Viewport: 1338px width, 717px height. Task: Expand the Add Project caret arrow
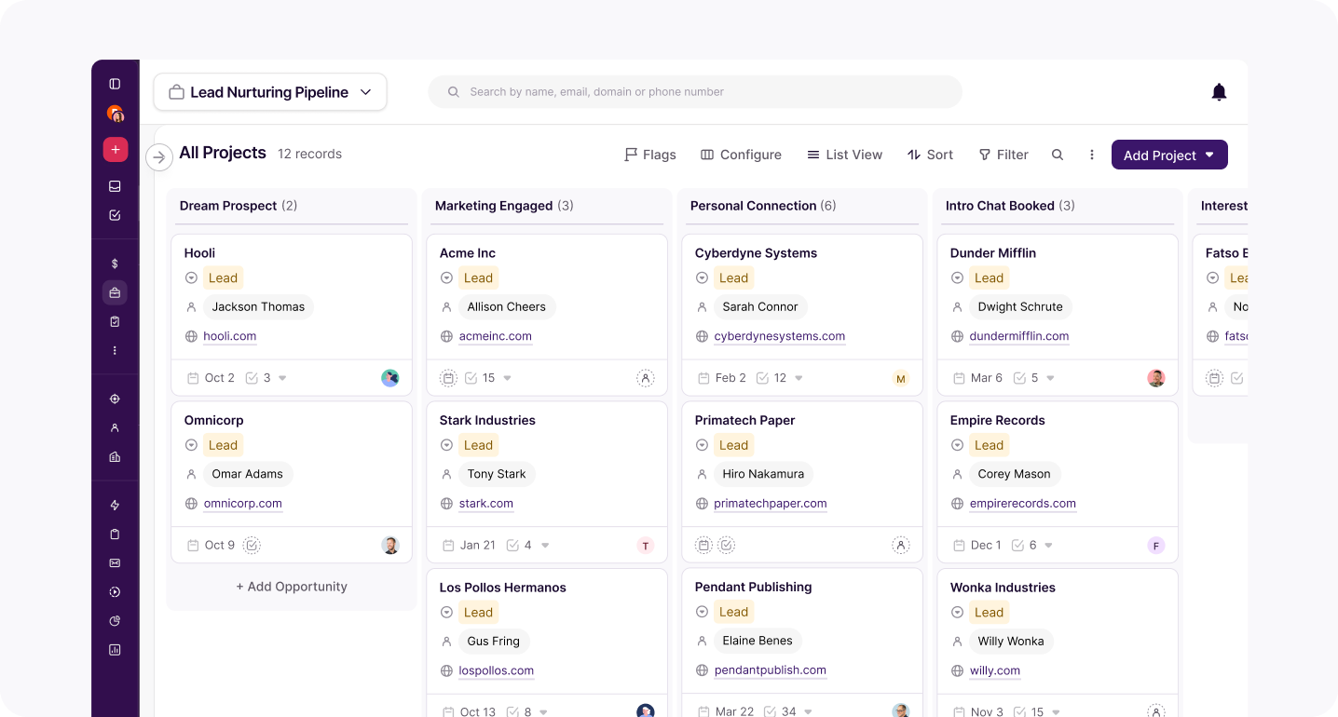(x=1209, y=155)
